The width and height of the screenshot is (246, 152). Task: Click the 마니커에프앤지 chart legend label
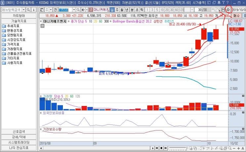[x=55, y=21]
